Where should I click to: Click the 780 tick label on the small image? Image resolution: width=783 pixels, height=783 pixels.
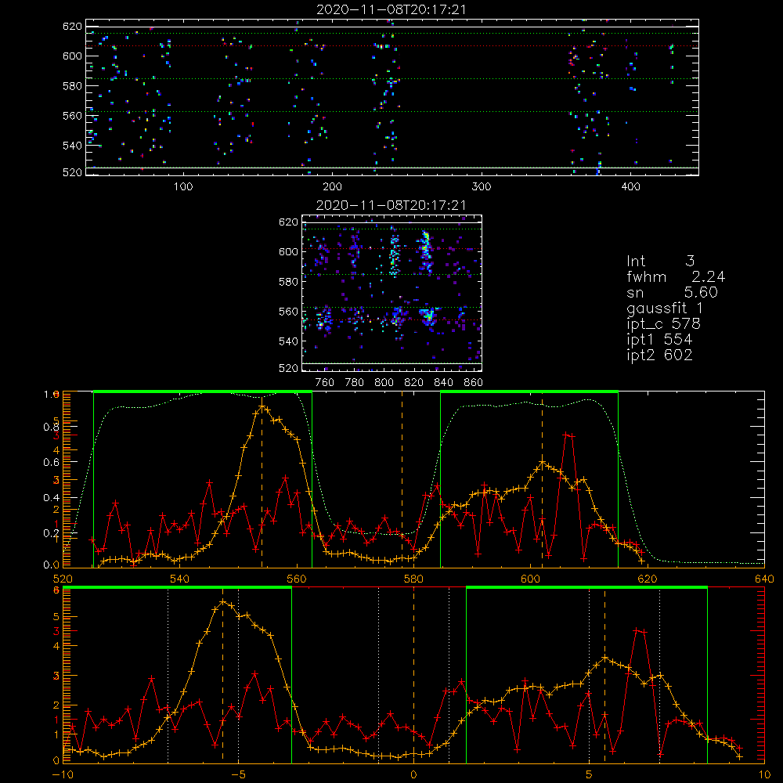tap(355, 383)
